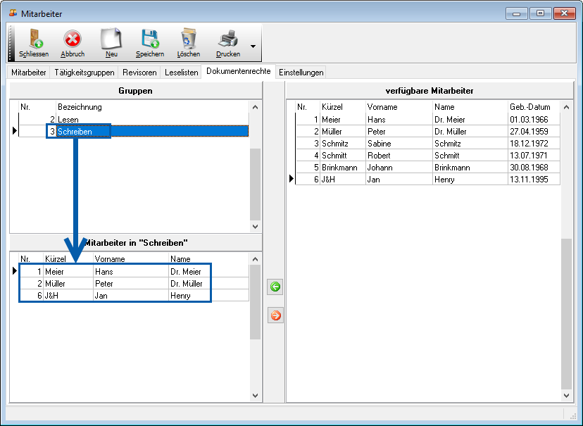Switch to the Revisoren tab
583x426 pixels.
point(139,73)
